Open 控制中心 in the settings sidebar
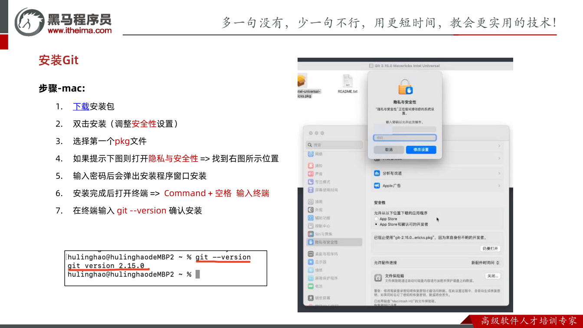Viewport: 583px width, 328px height. tap(319, 226)
